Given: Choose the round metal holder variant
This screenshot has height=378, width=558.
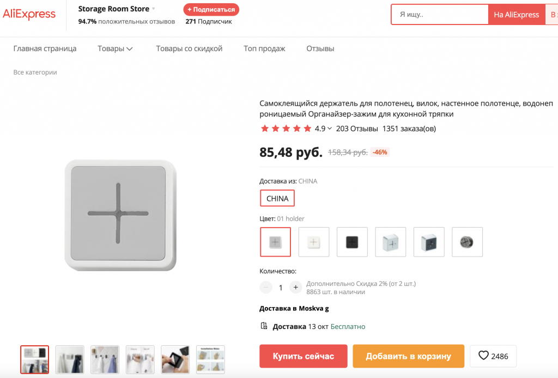Looking at the screenshot, I should pos(467,242).
